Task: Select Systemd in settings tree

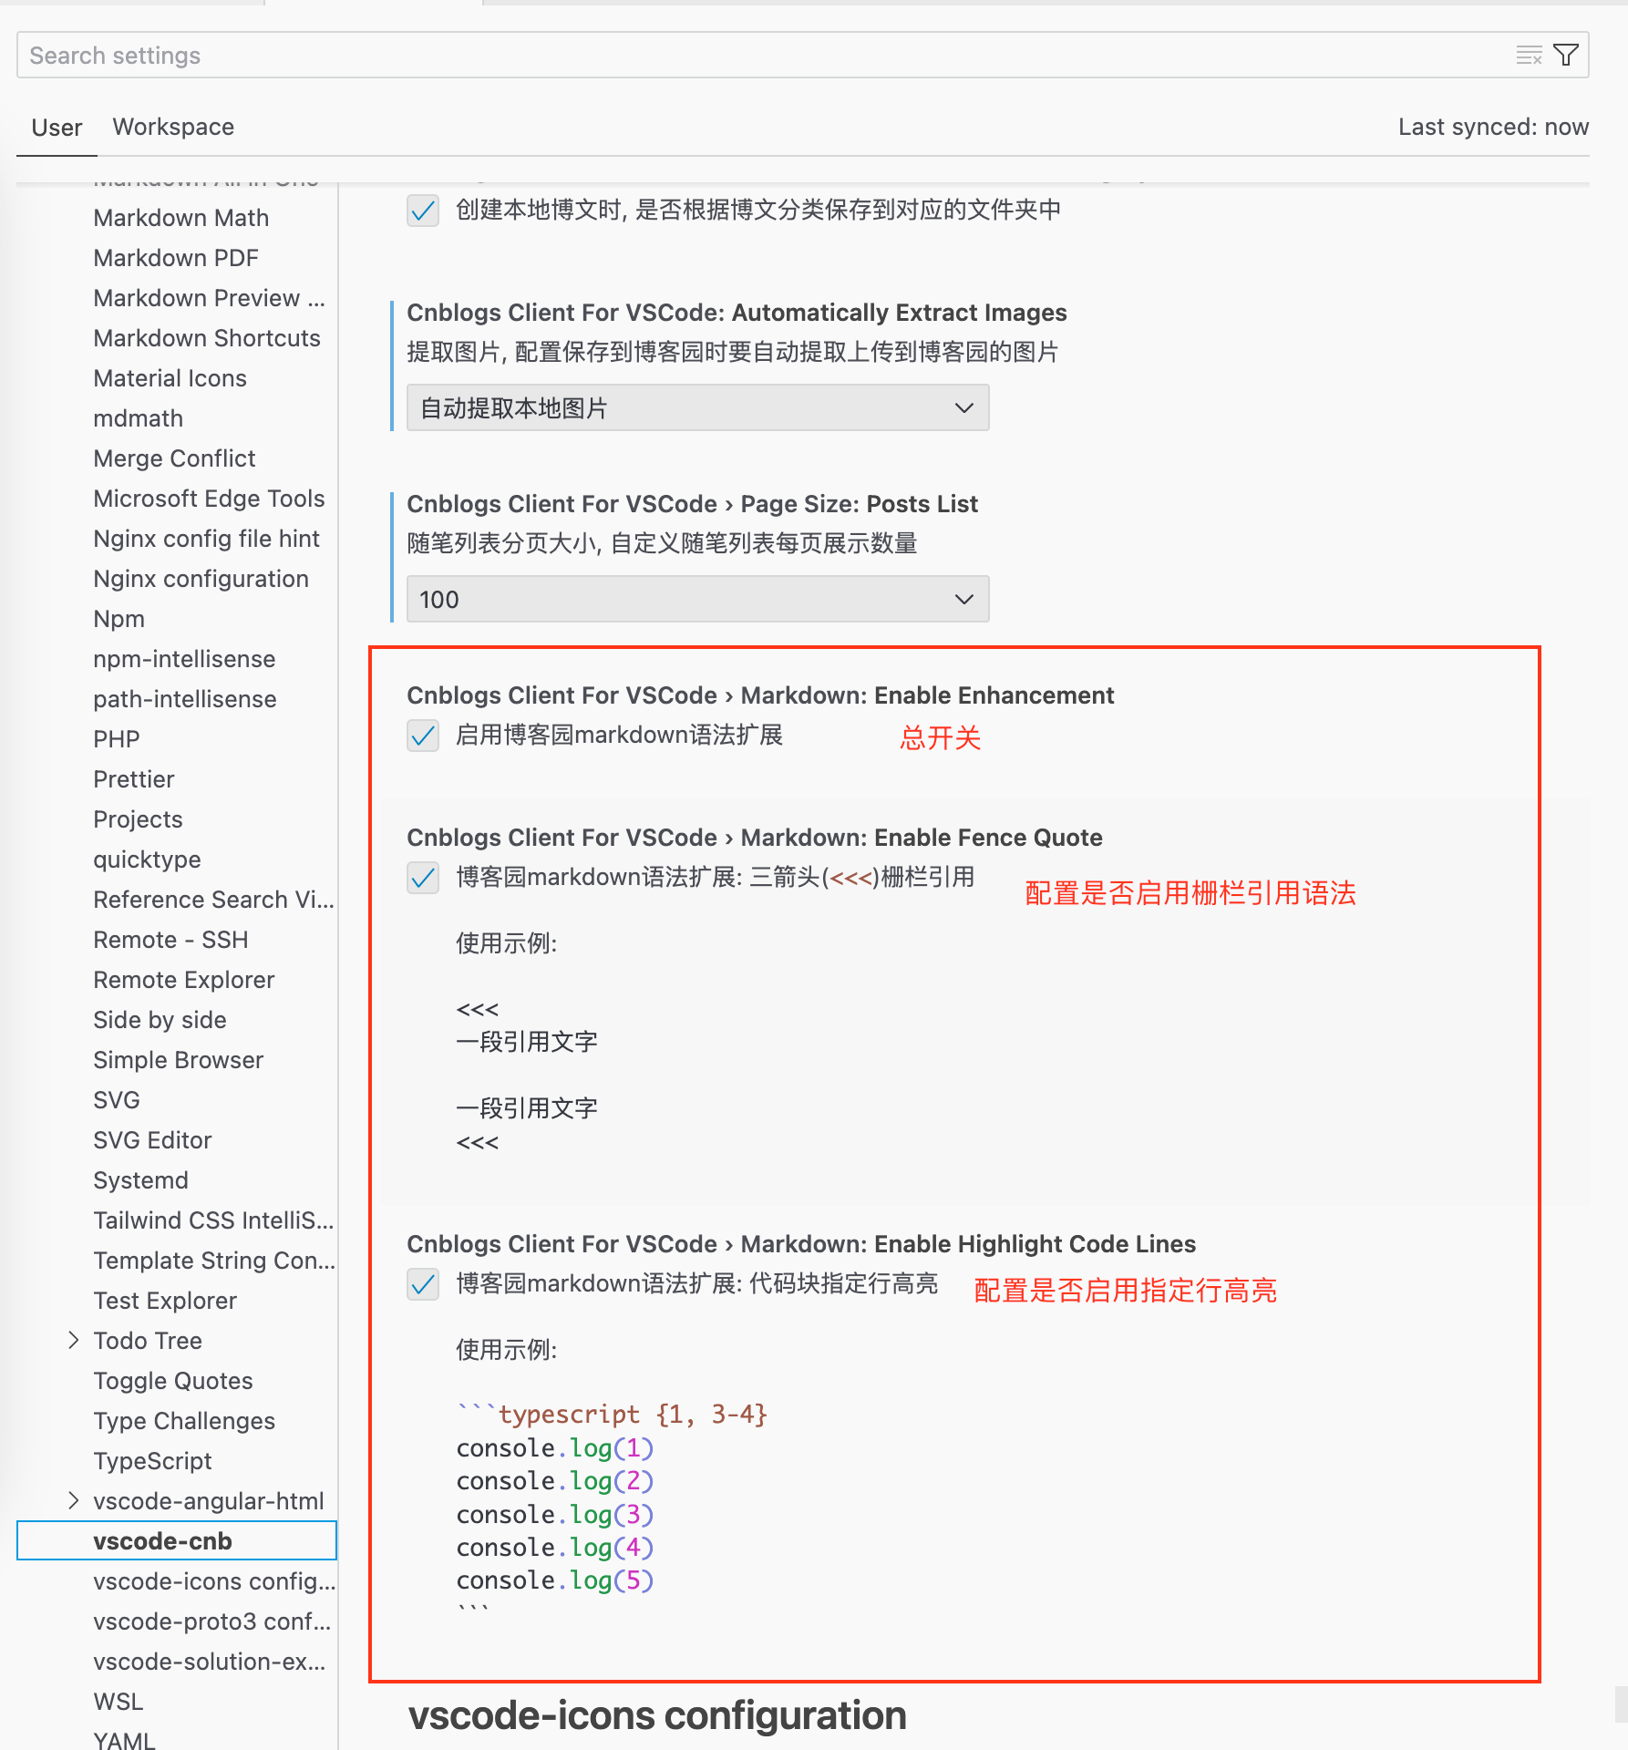Action: [141, 1180]
